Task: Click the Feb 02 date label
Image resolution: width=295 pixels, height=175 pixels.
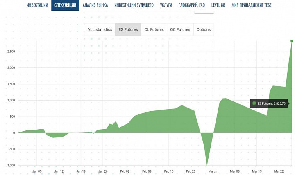Action: click(x=125, y=171)
